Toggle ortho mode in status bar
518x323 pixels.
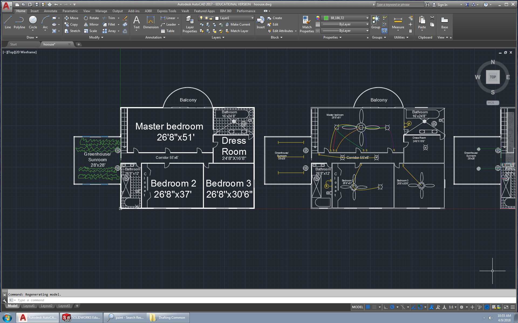(386, 307)
